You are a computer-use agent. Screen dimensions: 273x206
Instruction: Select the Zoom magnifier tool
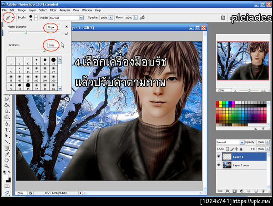pos(7,166)
